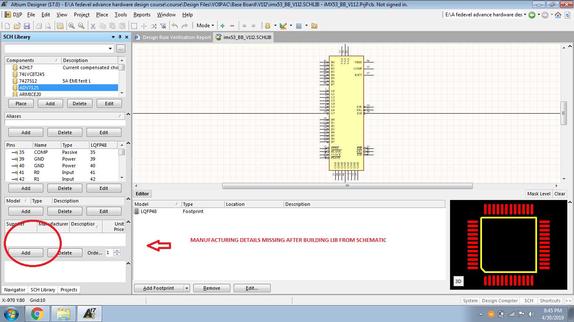Click the red minus remove part icon
The width and height of the screenshot is (574, 322).
(232, 26)
